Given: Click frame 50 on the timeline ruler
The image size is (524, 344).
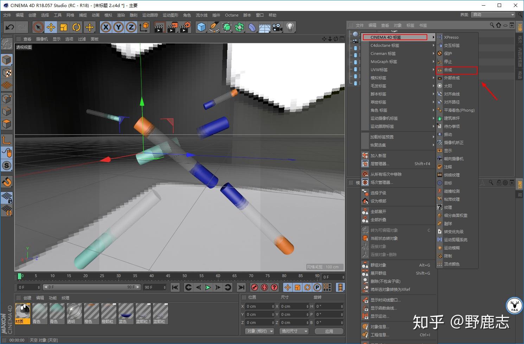Looking at the screenshot, I should 185,276.
